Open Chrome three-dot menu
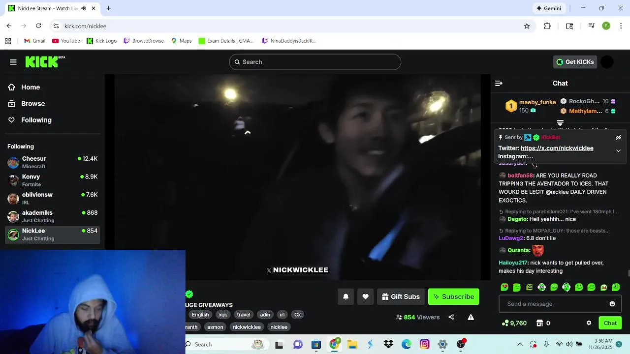Screen dimensions: 630x354 [x=621, y=26]
